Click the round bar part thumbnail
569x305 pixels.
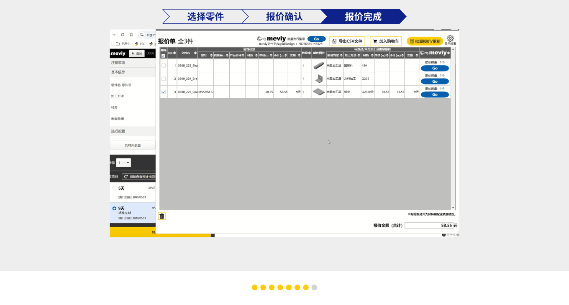319,66
